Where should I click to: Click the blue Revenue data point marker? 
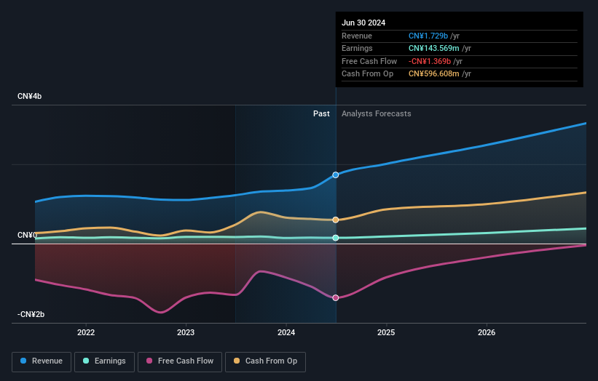tap(336, 175)
